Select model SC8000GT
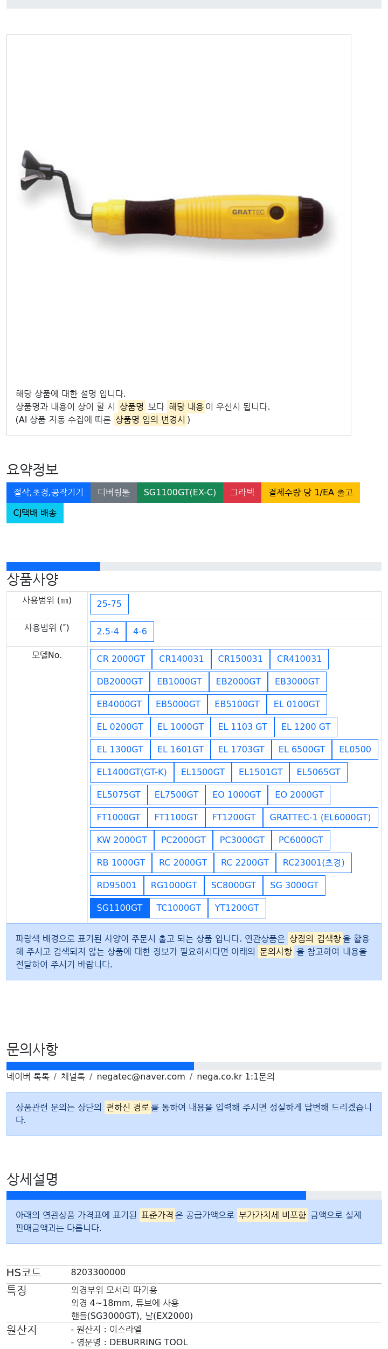 point(233,886)
